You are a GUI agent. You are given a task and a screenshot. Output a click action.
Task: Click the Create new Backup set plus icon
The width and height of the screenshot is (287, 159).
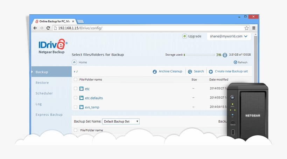point(211,72)
